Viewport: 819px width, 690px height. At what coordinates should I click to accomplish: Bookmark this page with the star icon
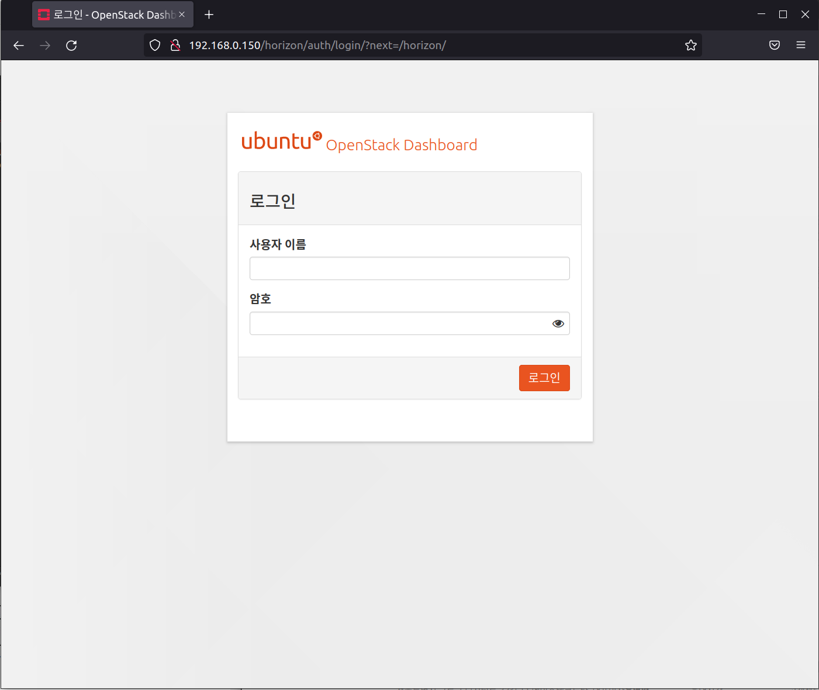click(x=691, y=46)
